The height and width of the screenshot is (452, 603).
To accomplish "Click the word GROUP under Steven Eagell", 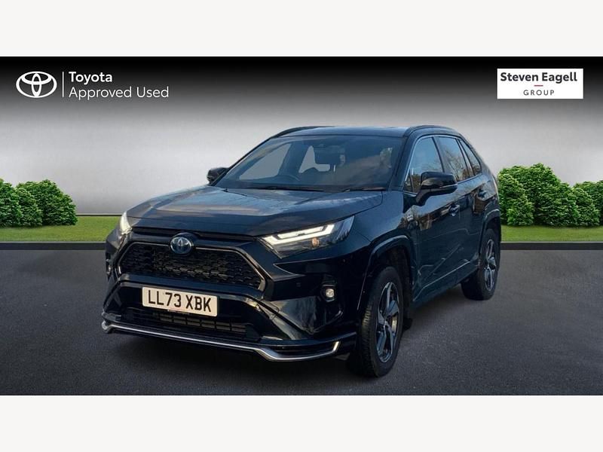I will pyautogui.click(x=539, y=93).
